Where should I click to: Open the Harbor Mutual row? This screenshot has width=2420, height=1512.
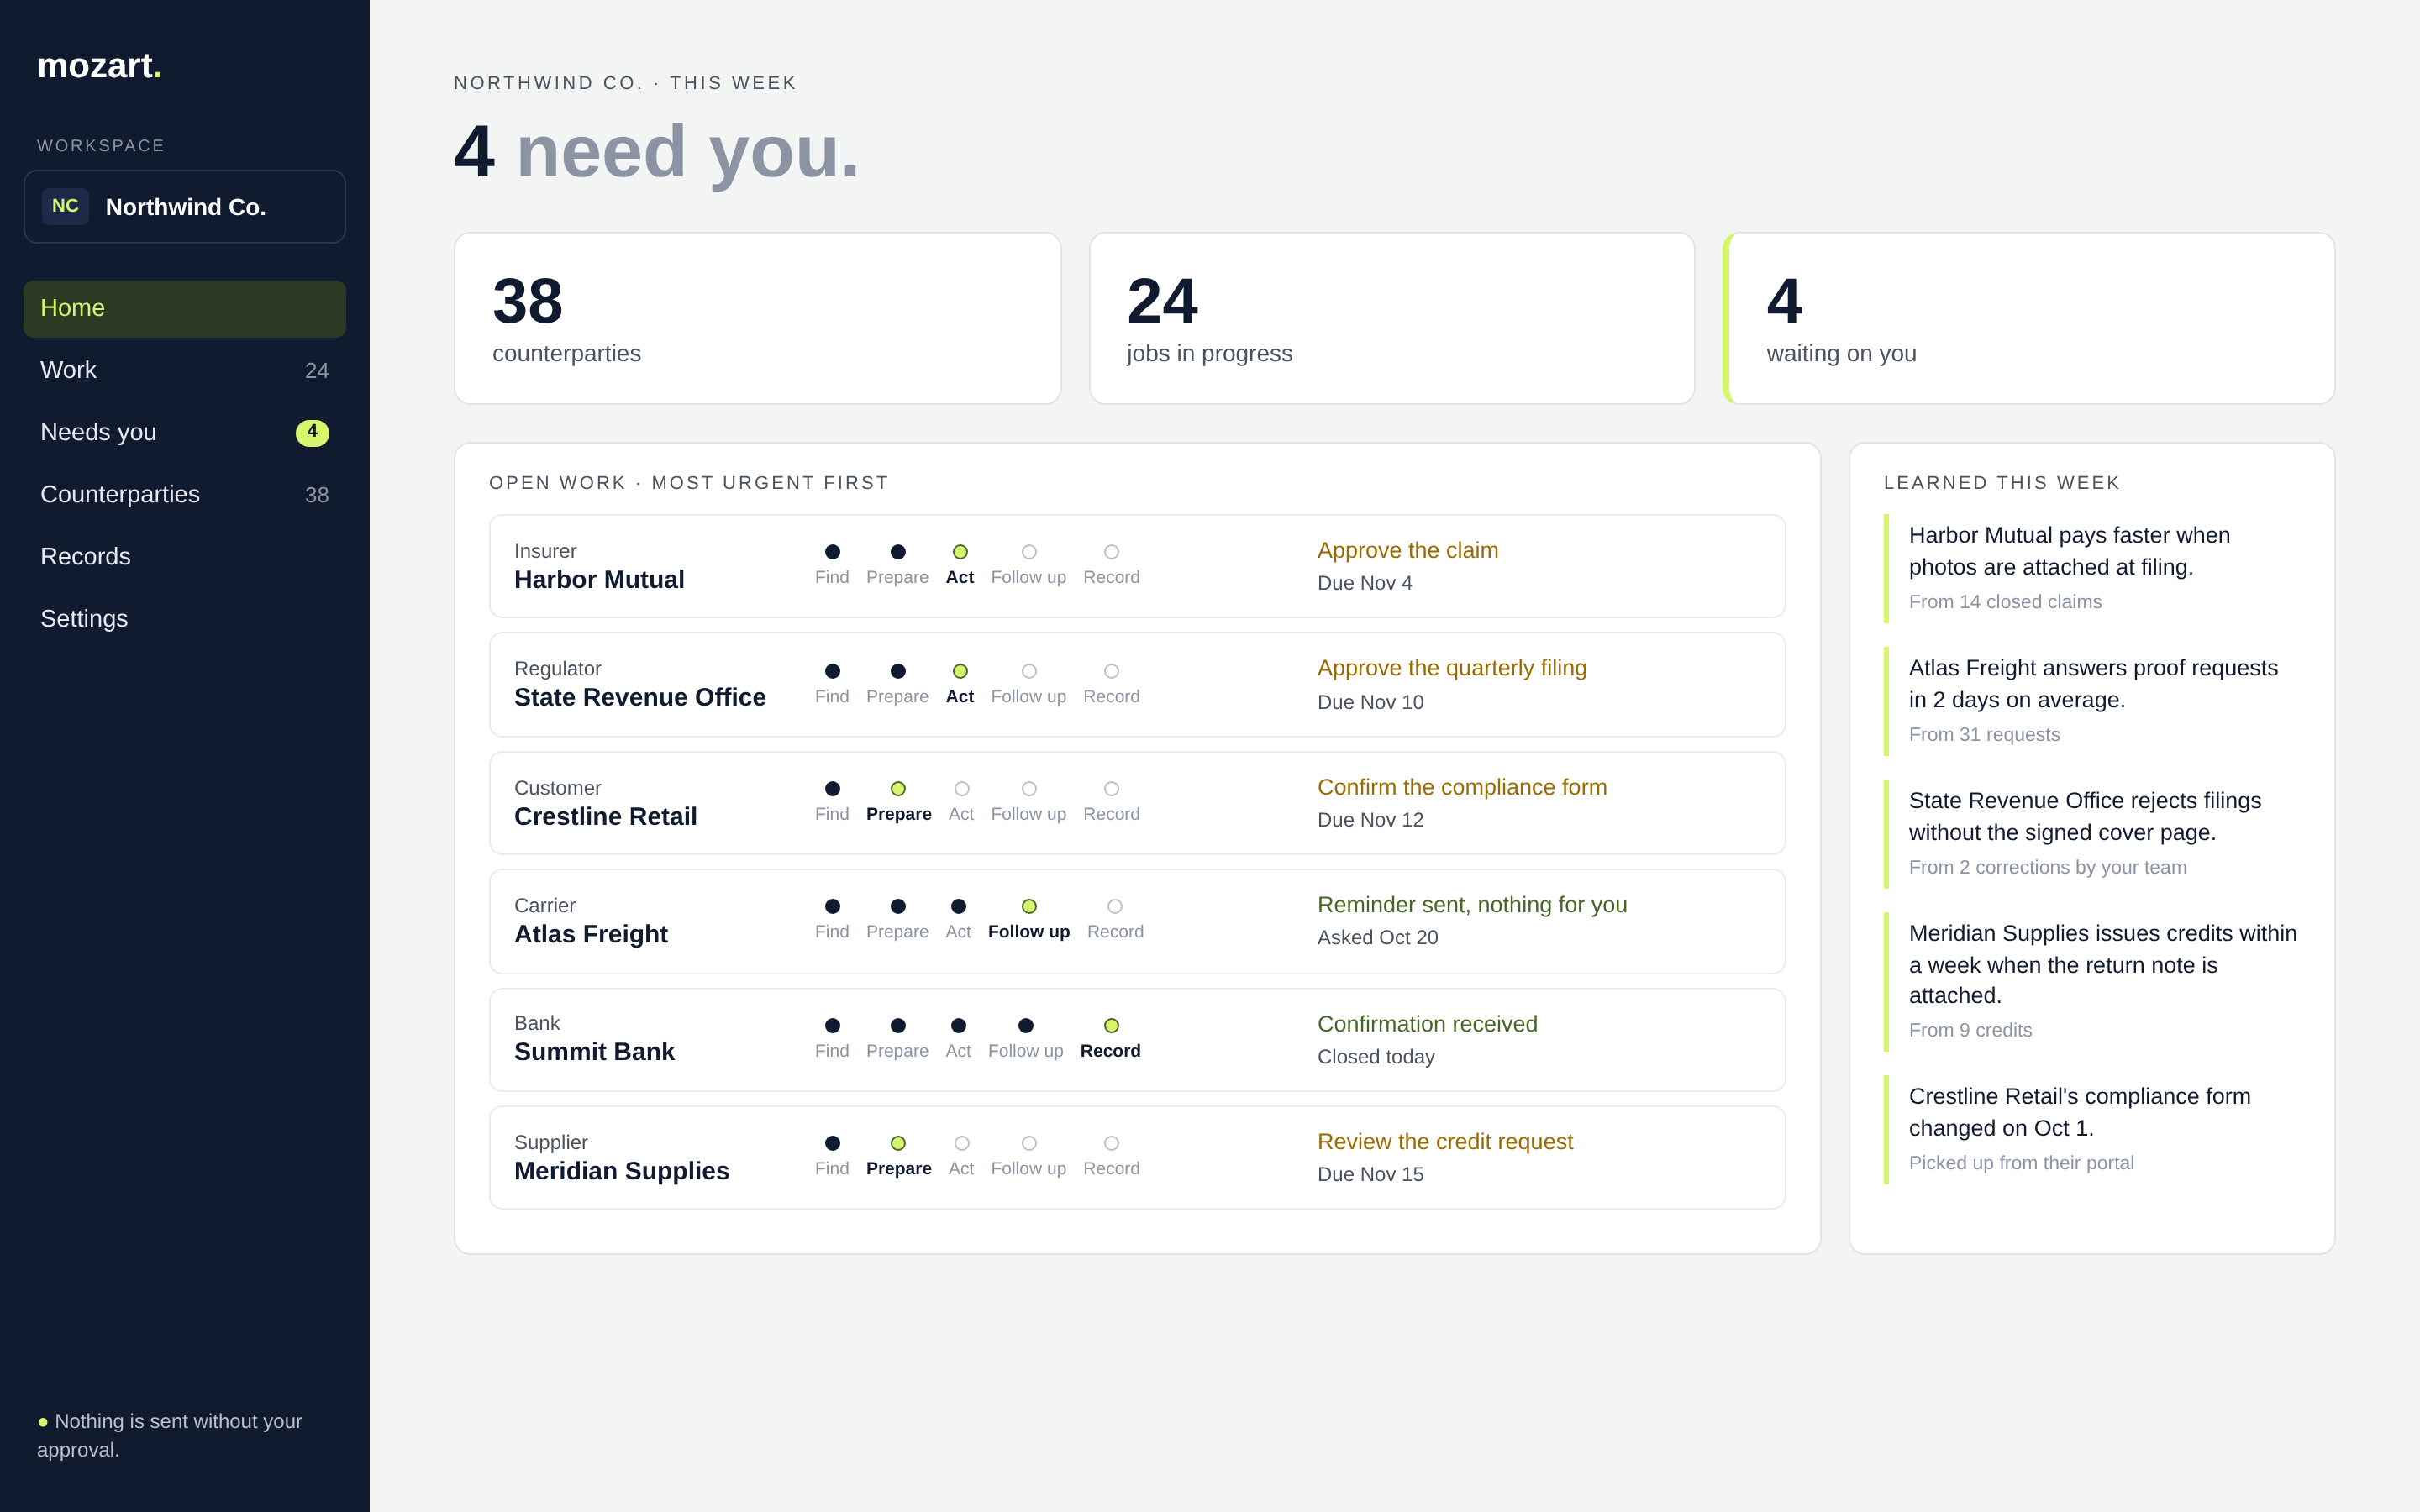pyautogui.click(x=1137, y=566)
